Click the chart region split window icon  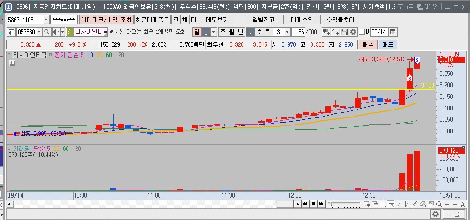click(x=367, y=205)
